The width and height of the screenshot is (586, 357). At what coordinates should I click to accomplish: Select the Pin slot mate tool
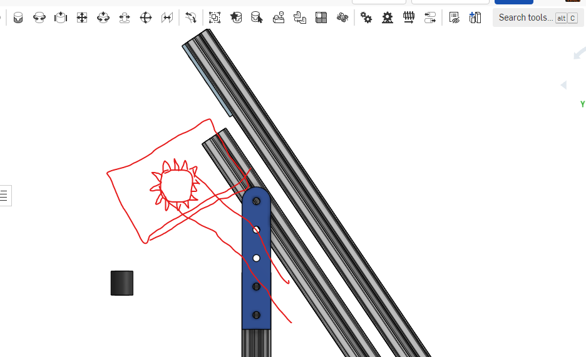click(x=125, y=18)
